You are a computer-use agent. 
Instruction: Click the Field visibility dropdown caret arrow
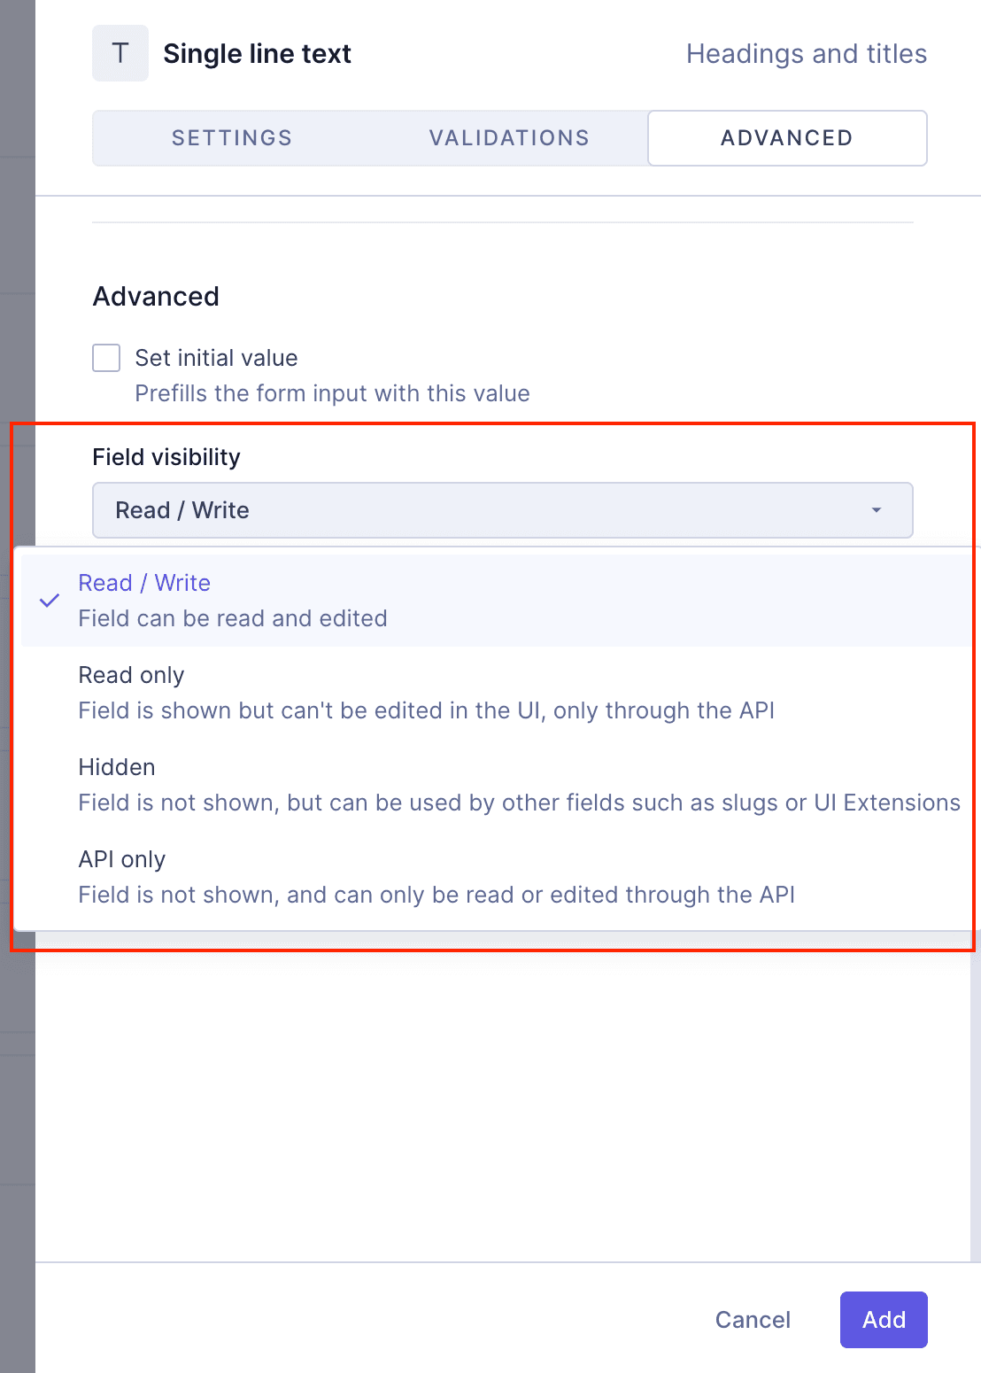876,510
